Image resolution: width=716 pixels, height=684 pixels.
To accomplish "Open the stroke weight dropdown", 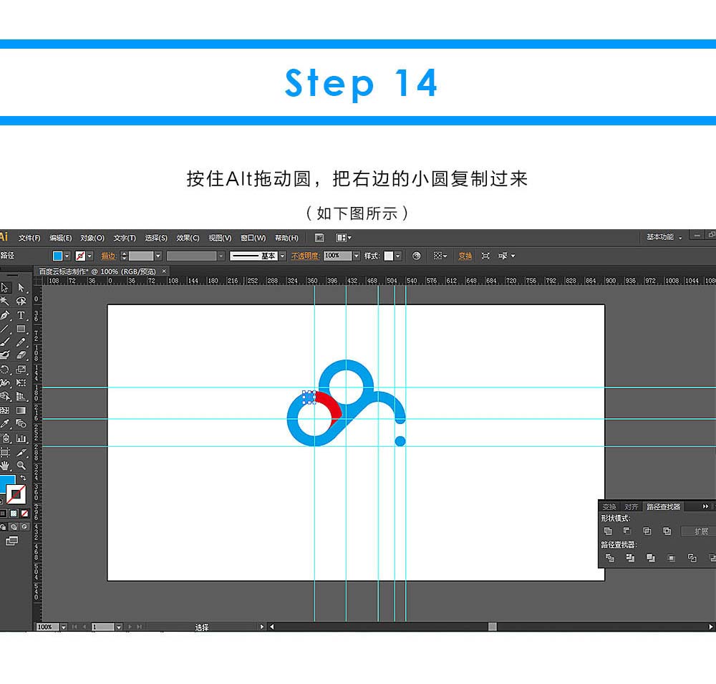I will (x=158, y=256).
